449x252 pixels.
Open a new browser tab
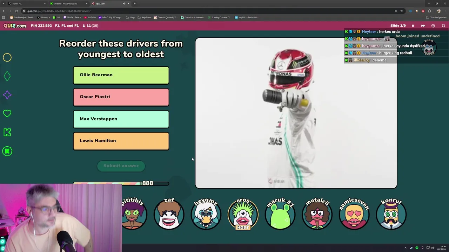(135, 3)
